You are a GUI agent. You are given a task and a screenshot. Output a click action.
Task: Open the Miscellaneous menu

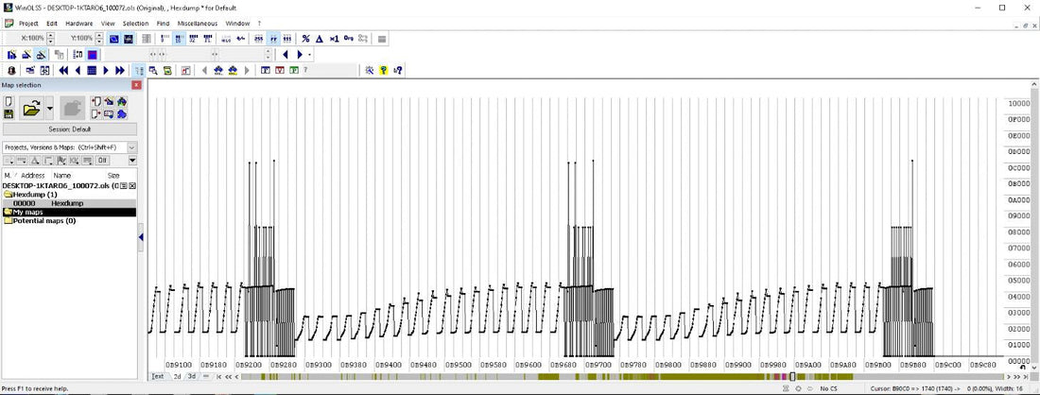coord(197,24)
